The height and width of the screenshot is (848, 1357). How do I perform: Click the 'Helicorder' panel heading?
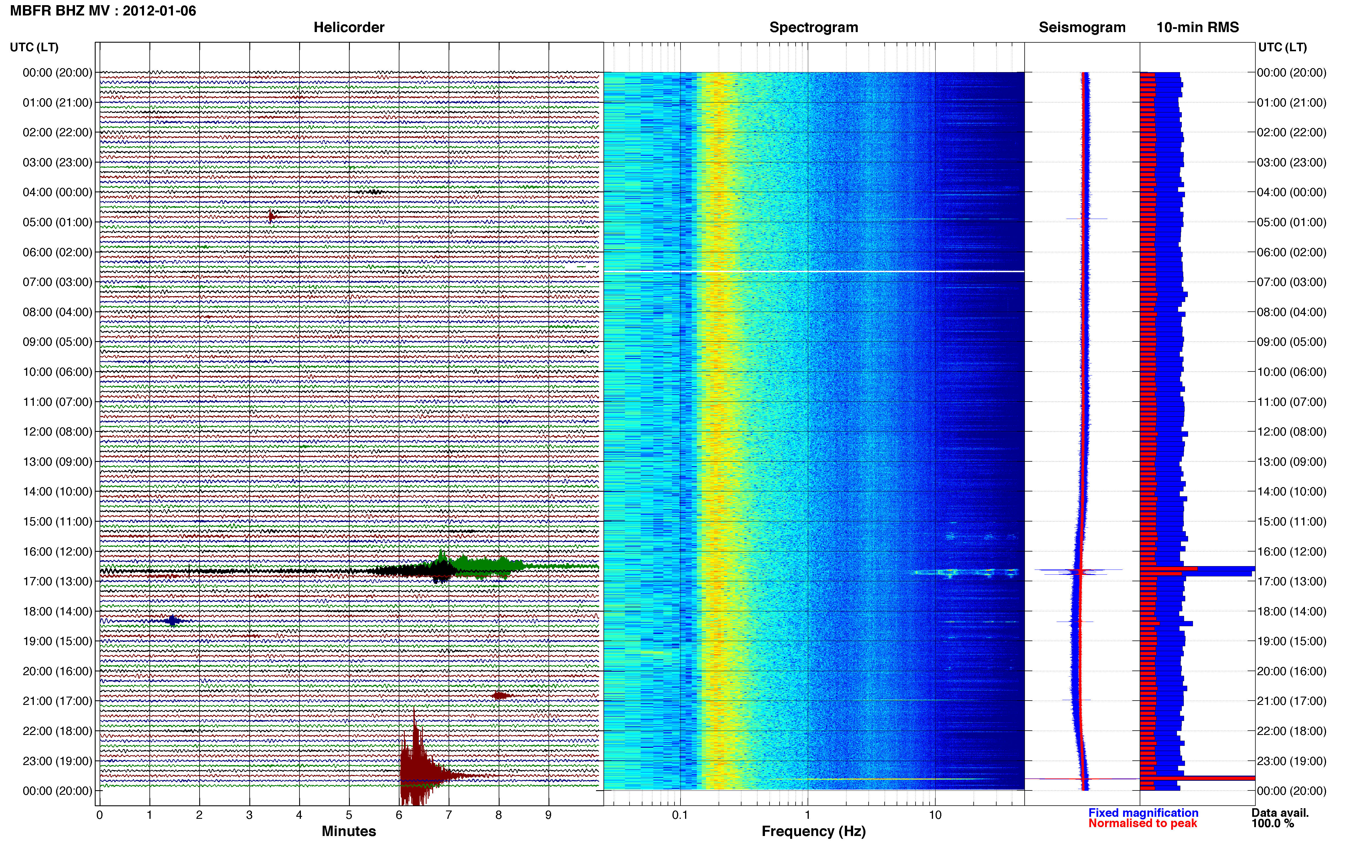point(349,27)
